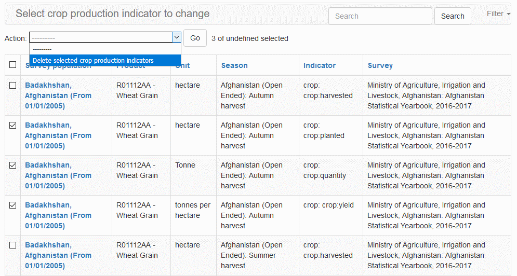The width and height of the screenshot is (517, 276).
Task: Check the Summer harvest row checkbox
Action: 13,245
